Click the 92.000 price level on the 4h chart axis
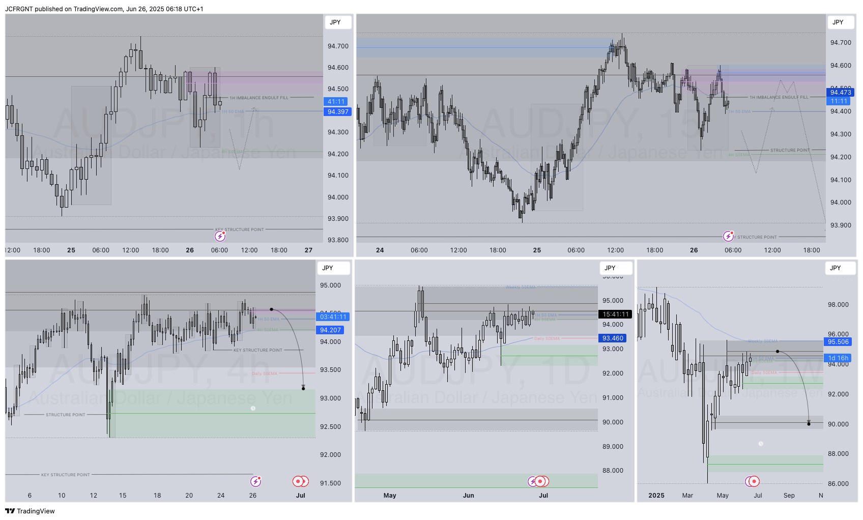The height and width of the screenshot is (520, 863). (330, 455)
